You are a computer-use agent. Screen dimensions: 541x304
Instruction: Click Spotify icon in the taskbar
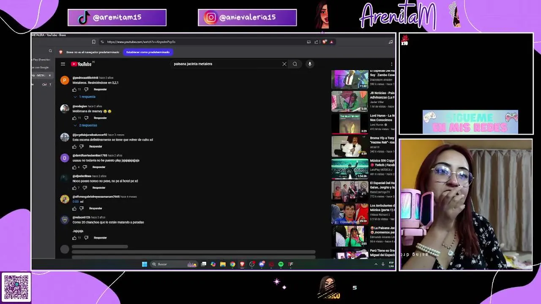click(x=281, y=264)
